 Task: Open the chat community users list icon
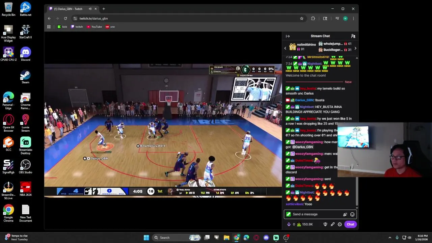pyautogui.click(x=353, y=36)
